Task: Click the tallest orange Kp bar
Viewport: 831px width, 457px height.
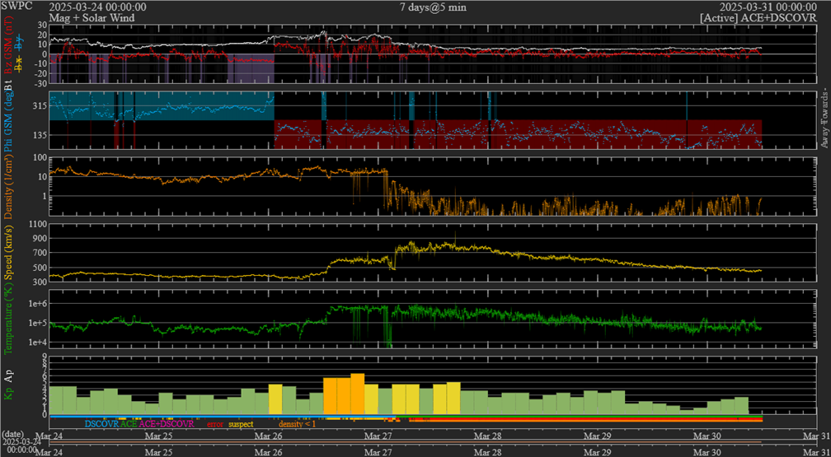Action: tap(357, 394)
